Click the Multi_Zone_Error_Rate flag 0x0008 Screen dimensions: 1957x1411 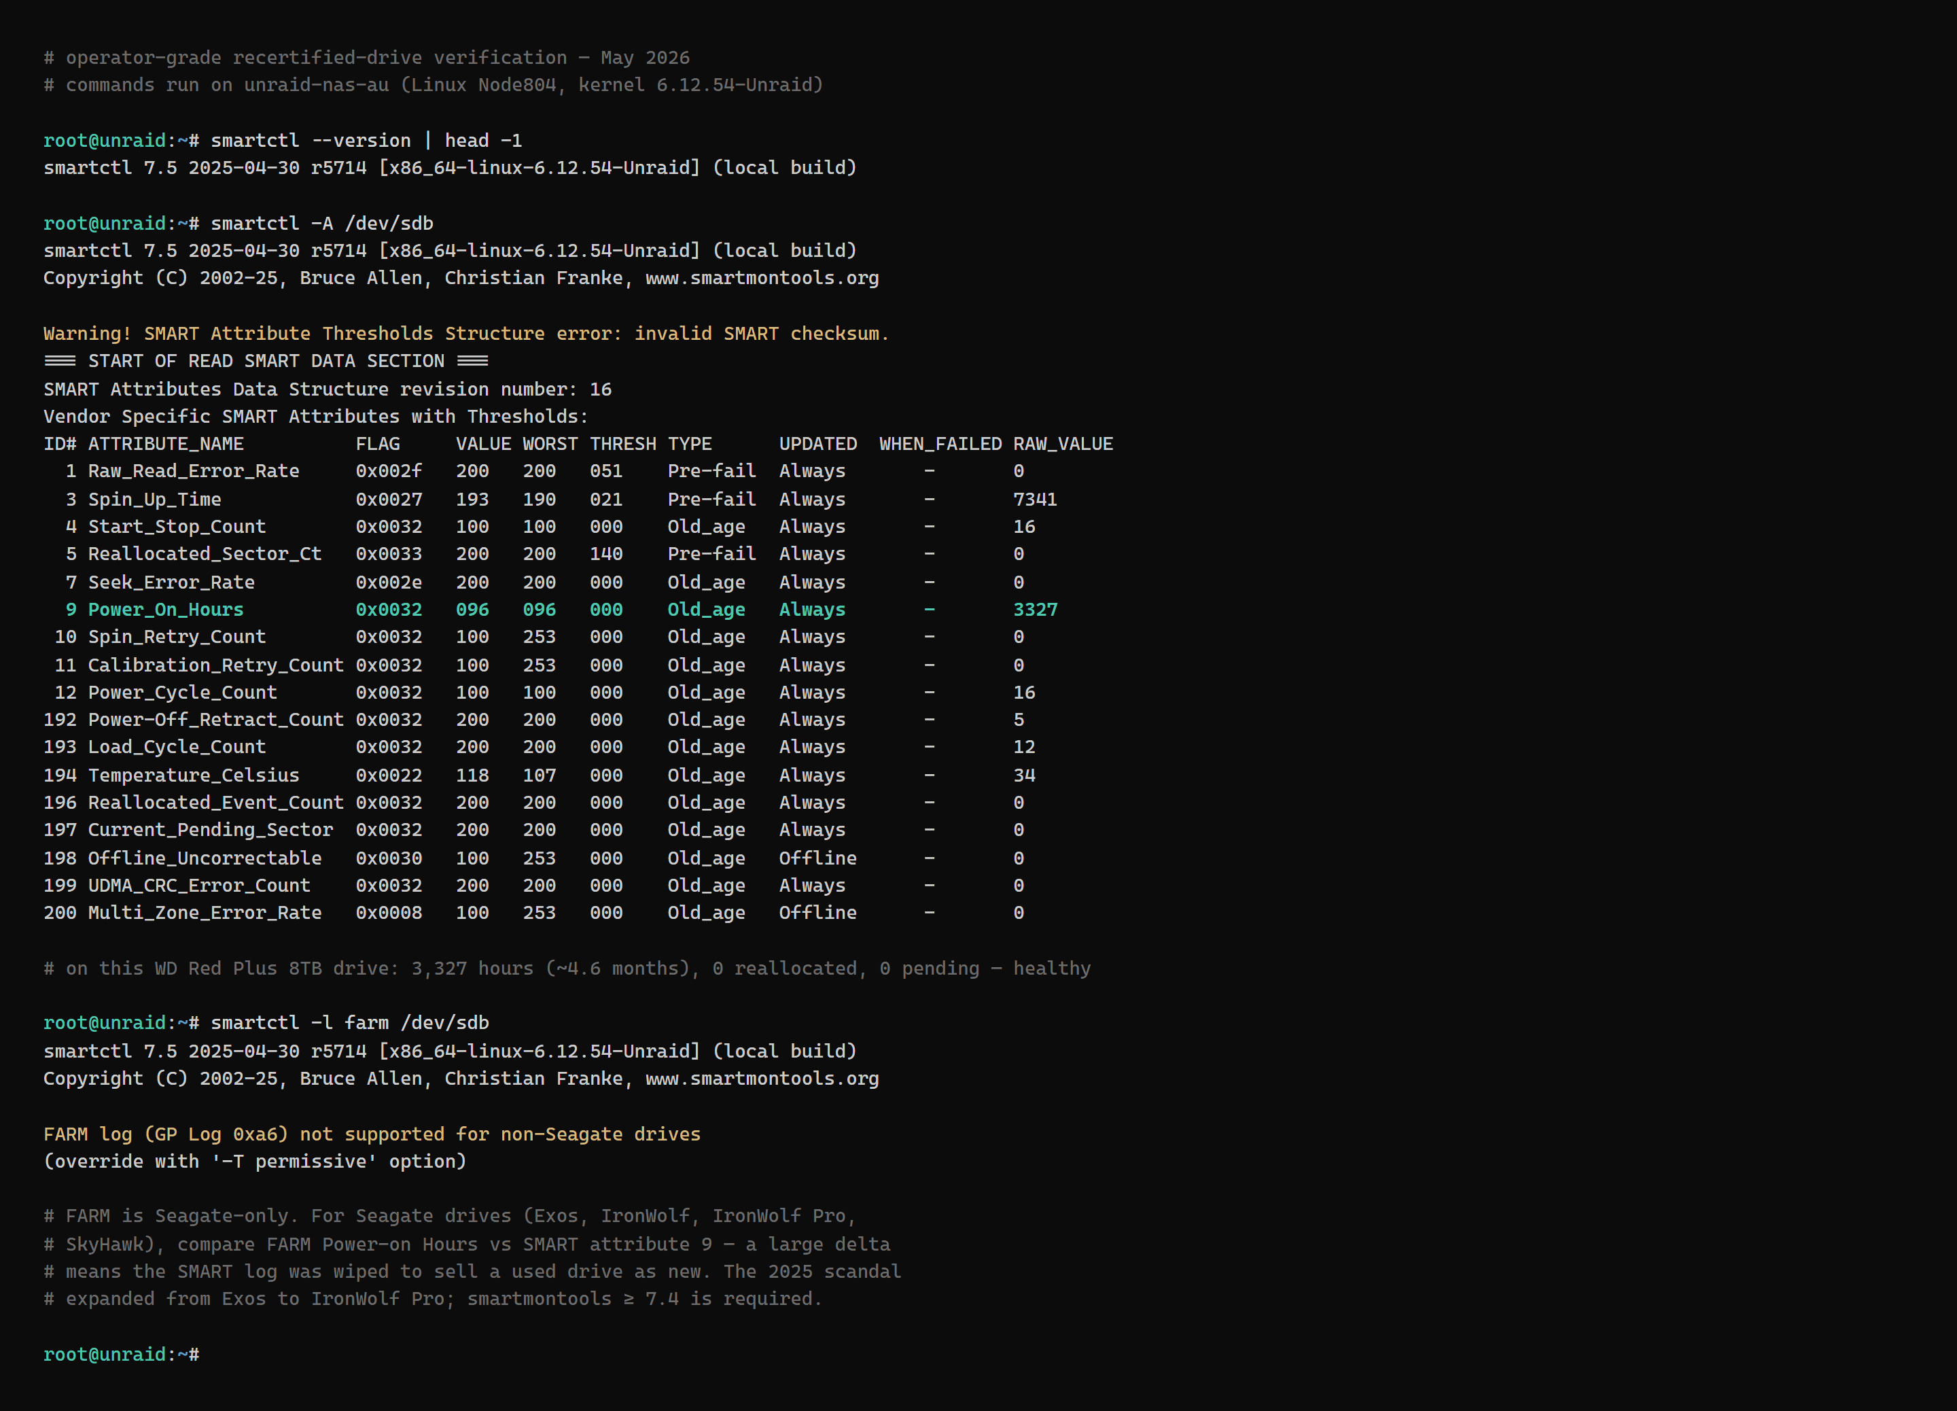point(389,913)
